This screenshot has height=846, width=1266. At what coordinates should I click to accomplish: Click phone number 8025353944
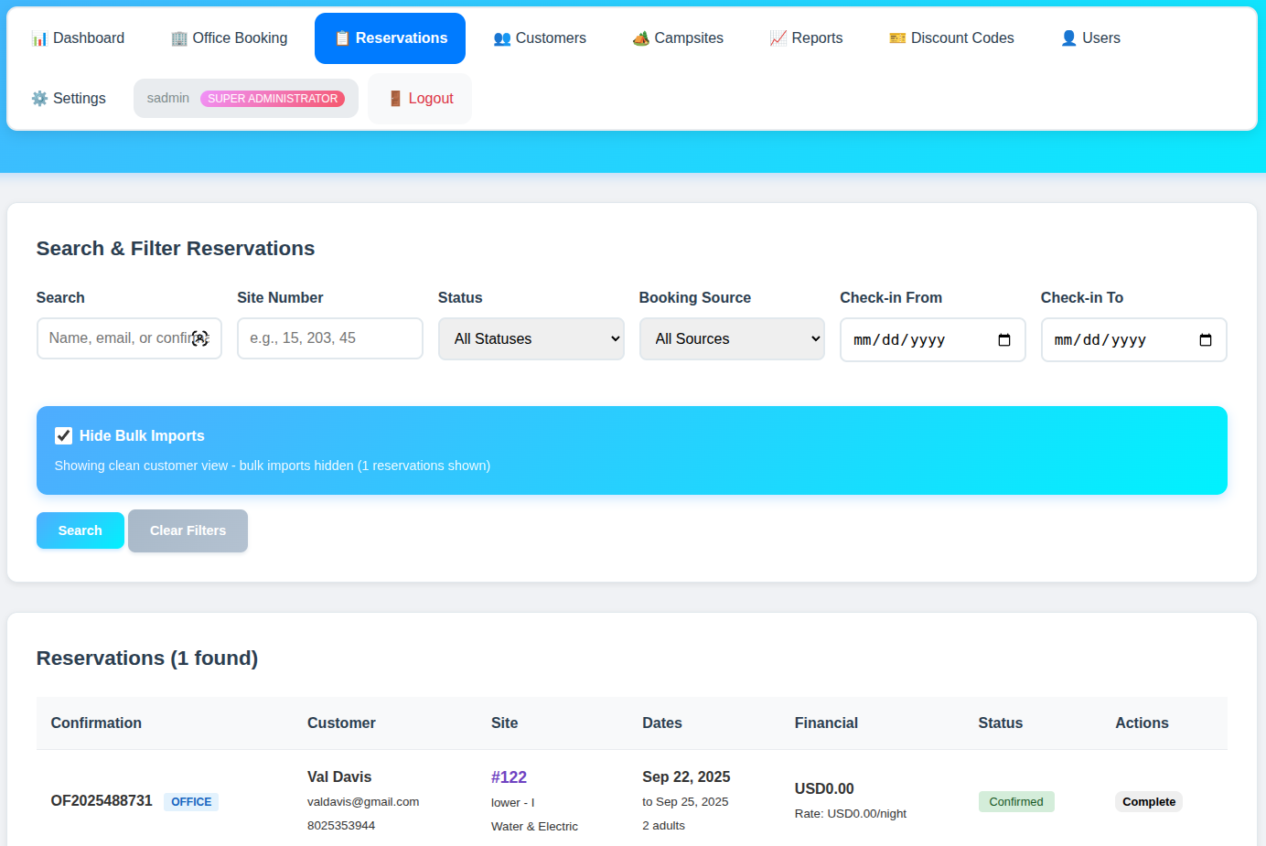click(341, 826)
